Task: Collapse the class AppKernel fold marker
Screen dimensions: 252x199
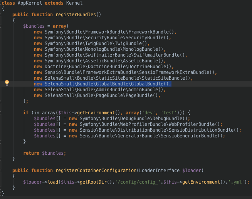Action: tap(0, 3)
